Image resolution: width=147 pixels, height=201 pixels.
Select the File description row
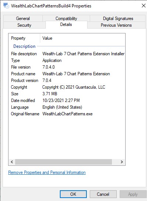pos(67,54)
